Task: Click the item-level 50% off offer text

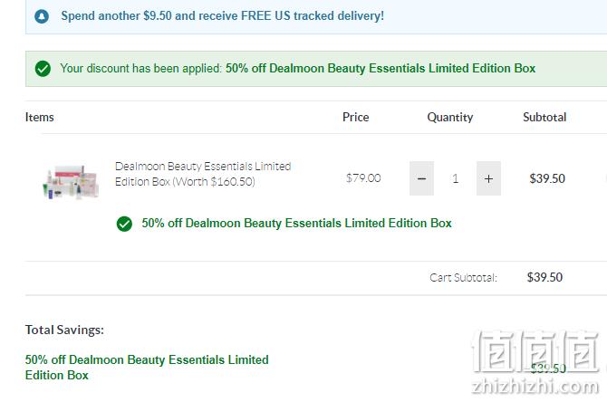Action: [296, 224]
